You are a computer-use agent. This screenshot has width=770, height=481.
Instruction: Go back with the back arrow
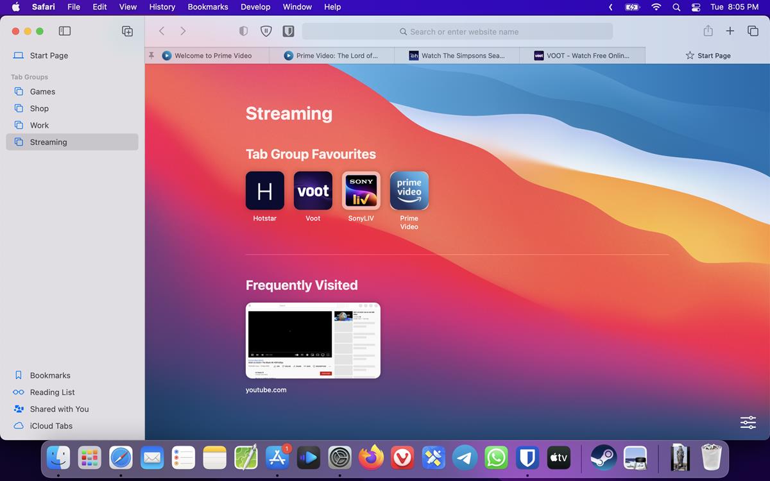(162, 31)
